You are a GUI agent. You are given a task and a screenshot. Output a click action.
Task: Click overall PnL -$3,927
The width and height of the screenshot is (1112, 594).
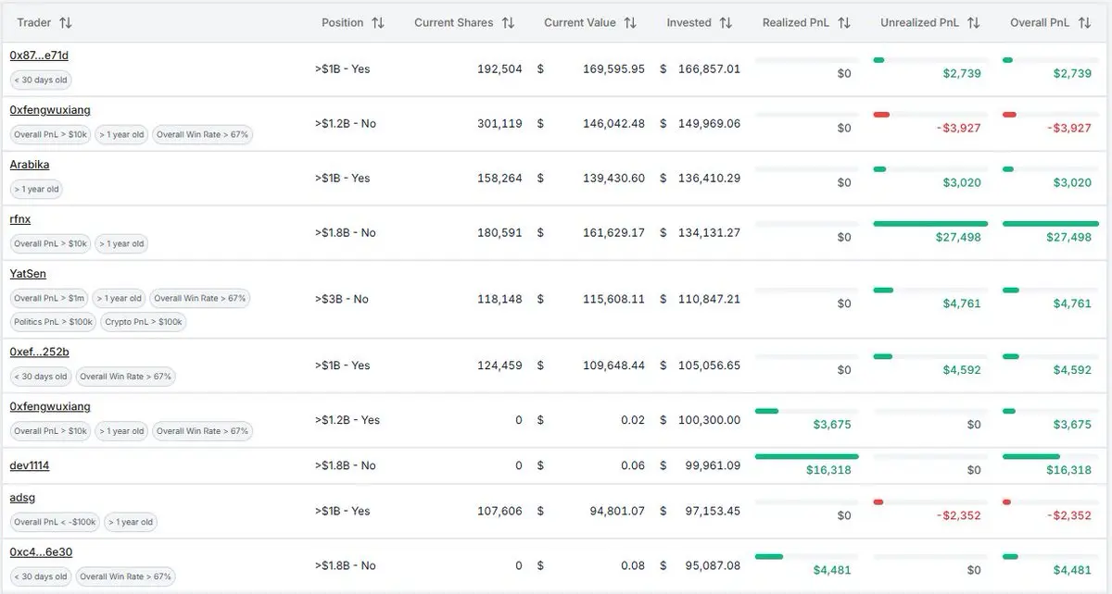point(1069,128)
